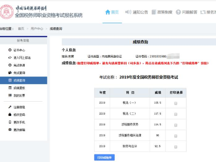Image resolution: width=216 pixels, height=162 pixels.
Task: Click the question mark icon for 问题解答
Action: click(x=178, y=12)
